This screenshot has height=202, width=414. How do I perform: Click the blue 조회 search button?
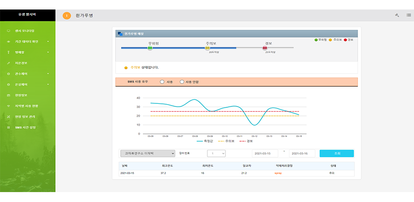click(336, 153)
